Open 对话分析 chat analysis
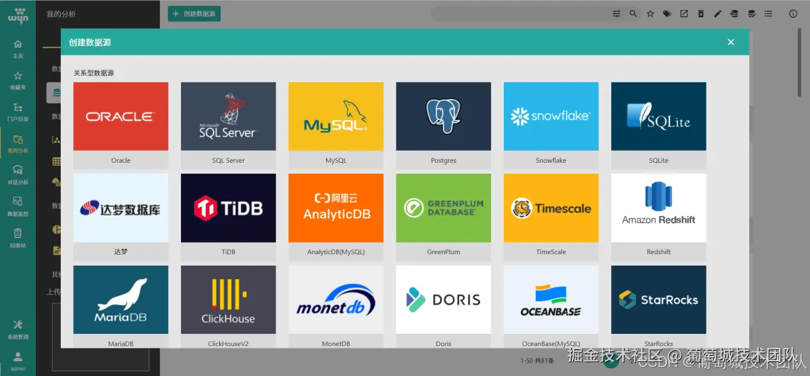This screenshot has height=376, width=810. click(18, 176)
